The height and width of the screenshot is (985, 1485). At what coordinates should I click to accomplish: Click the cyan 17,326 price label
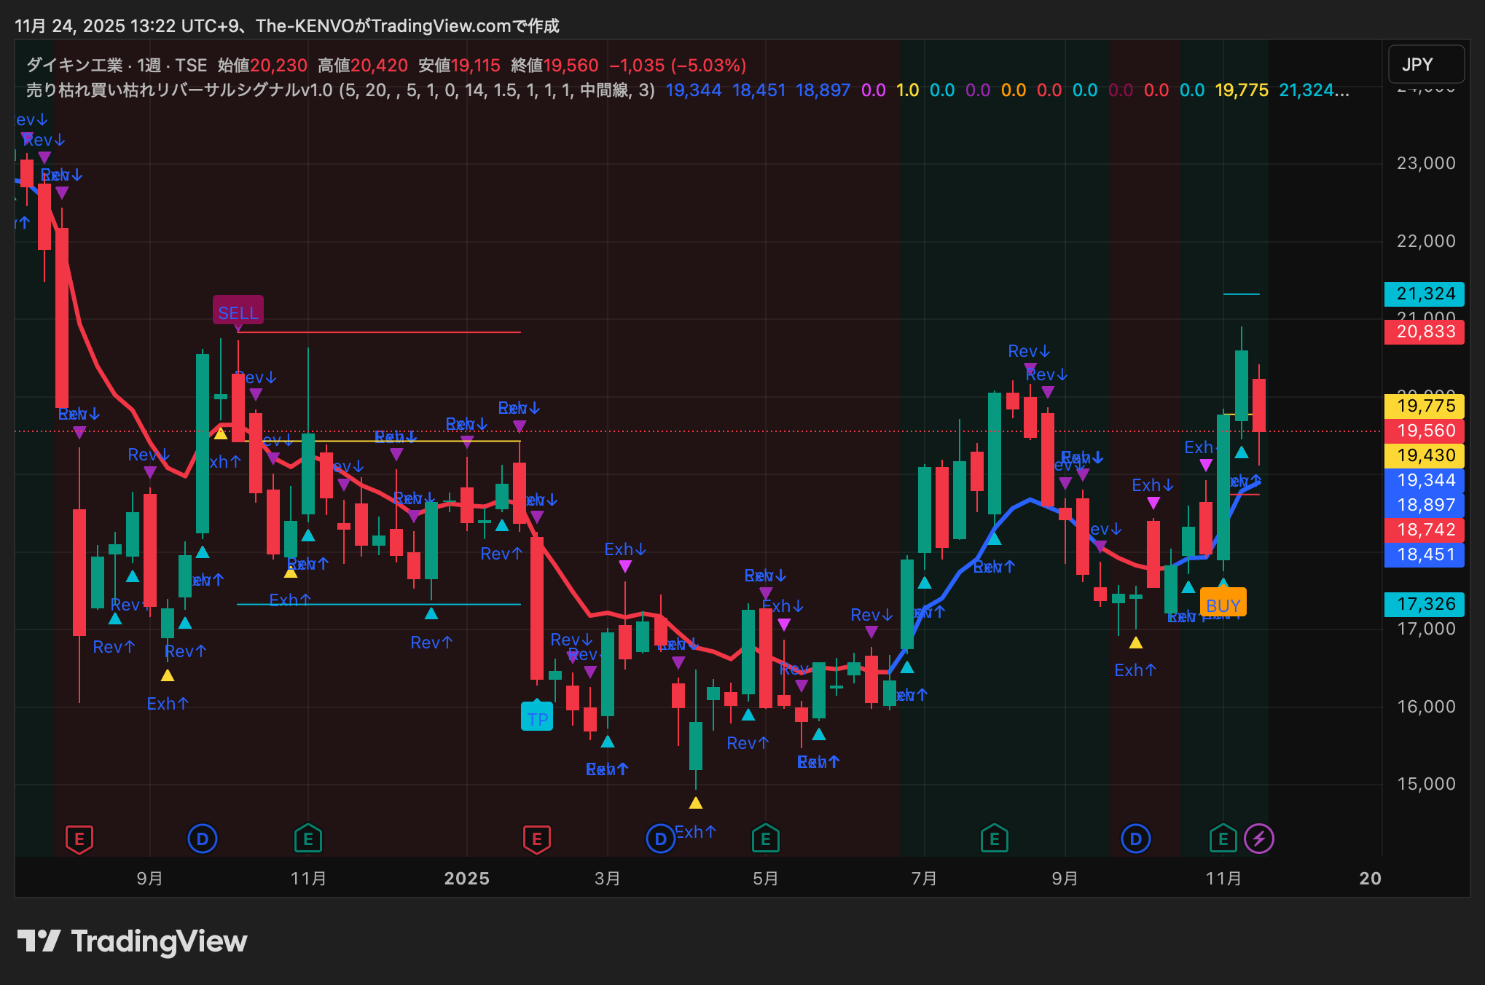[1425, 604]
